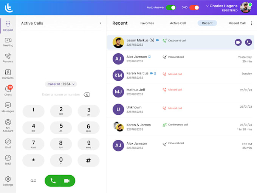Click the Karen Marcus name text
Screen dimensions: 257x193
click(x=137, y=73)
